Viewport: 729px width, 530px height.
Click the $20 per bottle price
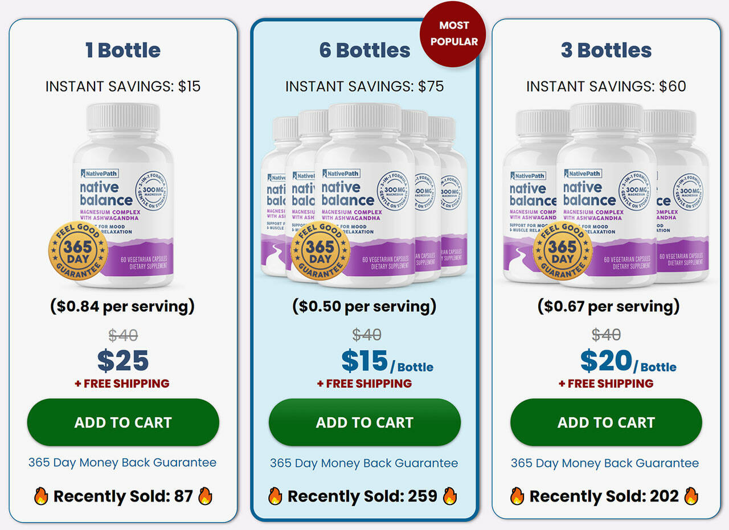point(606,360)
